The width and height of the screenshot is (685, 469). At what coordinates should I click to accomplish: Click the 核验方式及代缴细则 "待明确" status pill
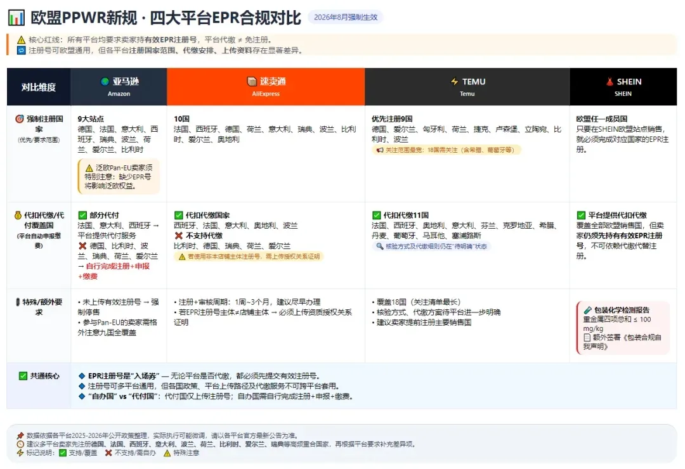(431, 247)
